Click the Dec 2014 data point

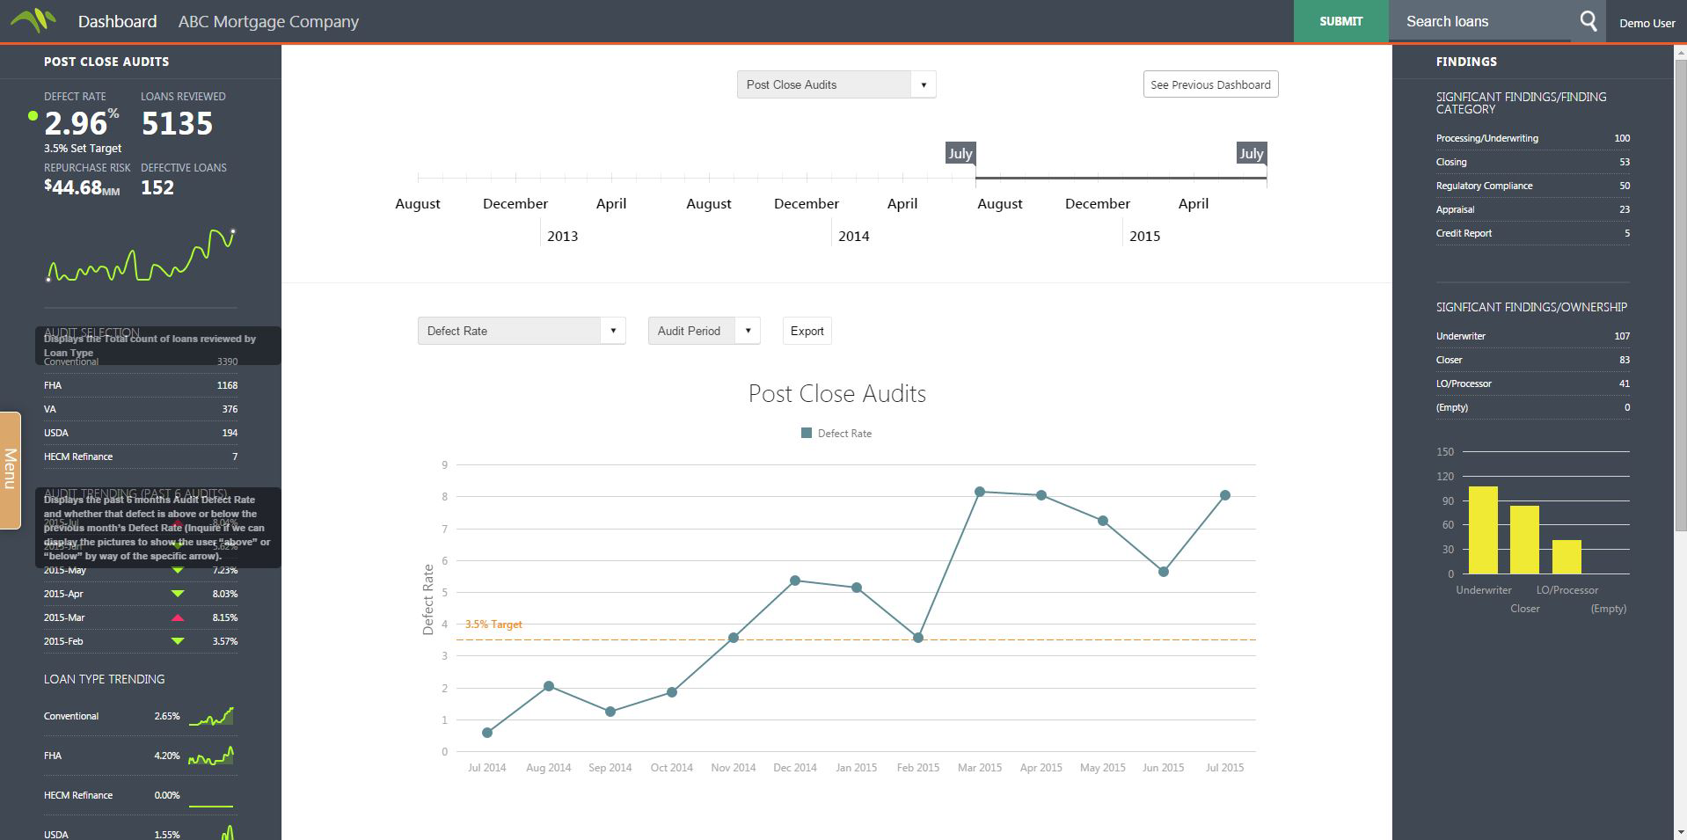[795, 581]
